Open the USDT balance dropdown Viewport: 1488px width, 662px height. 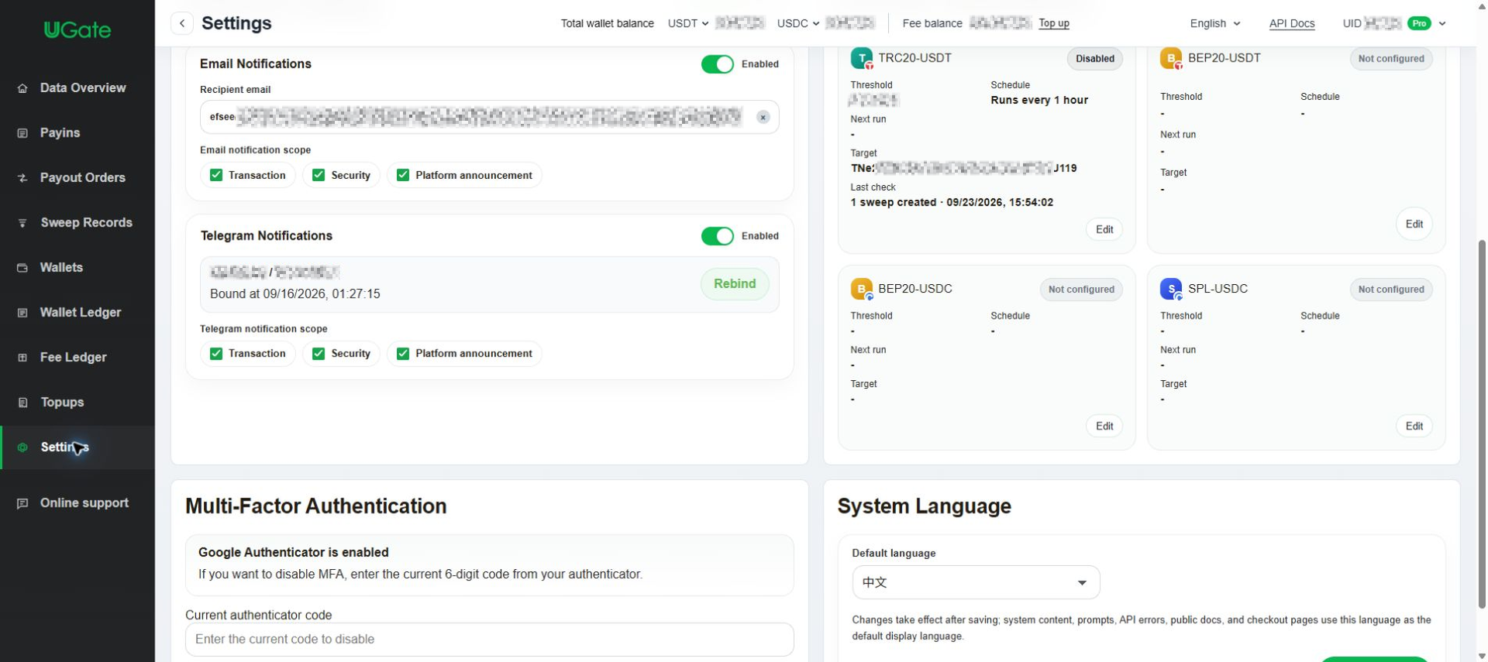[x=688, y=23]
